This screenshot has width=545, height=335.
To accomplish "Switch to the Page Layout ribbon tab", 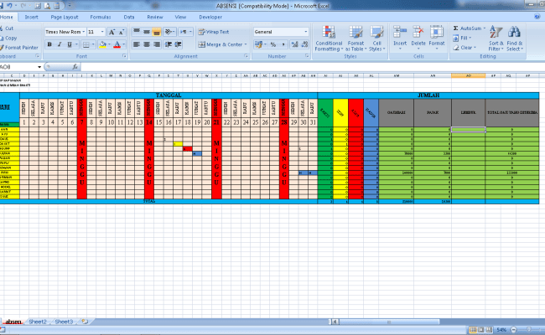I will click(x=64, y=16).
